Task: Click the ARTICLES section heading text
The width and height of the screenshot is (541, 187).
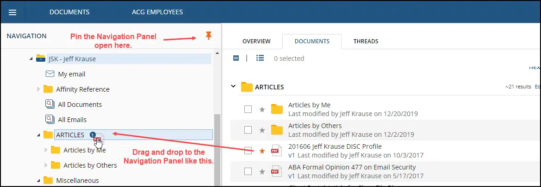Action: pos(269,87)
